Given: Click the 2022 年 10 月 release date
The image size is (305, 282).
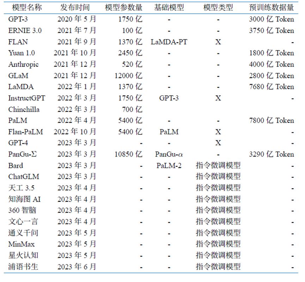Looking at the screenshot, I should [x=75, y=132].
